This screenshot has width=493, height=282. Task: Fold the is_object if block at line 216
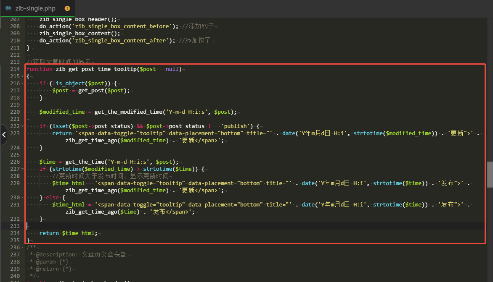click(23, 84)
